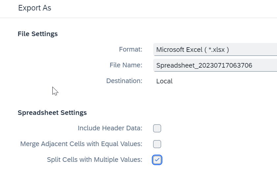Click the File Settings section heading
Image resolution: width=277 pixels, height=173 pixels.
(38, 34)
